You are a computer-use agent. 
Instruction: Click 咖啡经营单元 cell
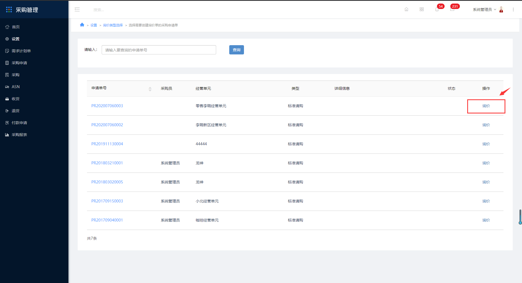207,220
